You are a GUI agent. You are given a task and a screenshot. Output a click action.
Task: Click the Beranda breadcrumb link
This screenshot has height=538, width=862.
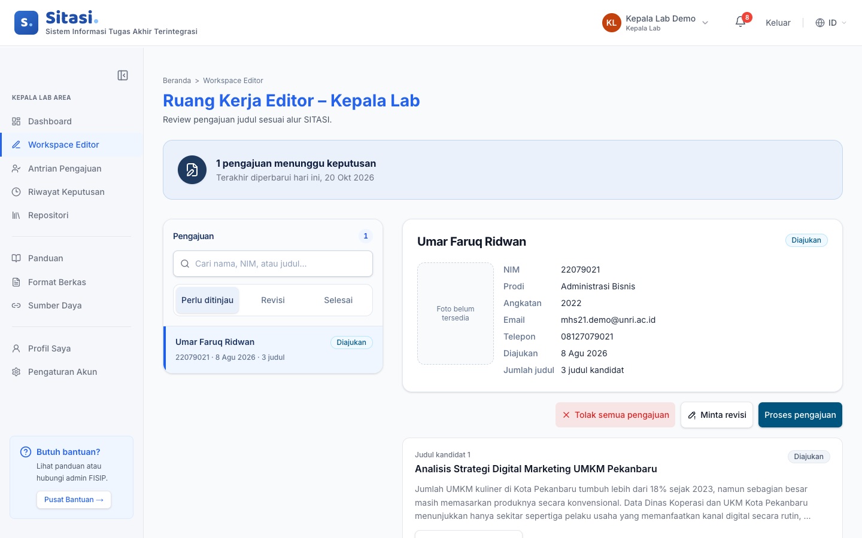tap(177, 81)
